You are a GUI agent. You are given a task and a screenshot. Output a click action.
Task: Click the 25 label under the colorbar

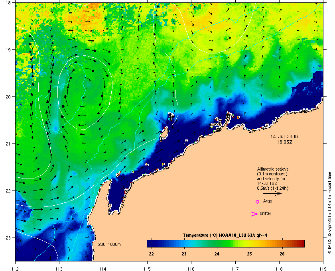250,254
